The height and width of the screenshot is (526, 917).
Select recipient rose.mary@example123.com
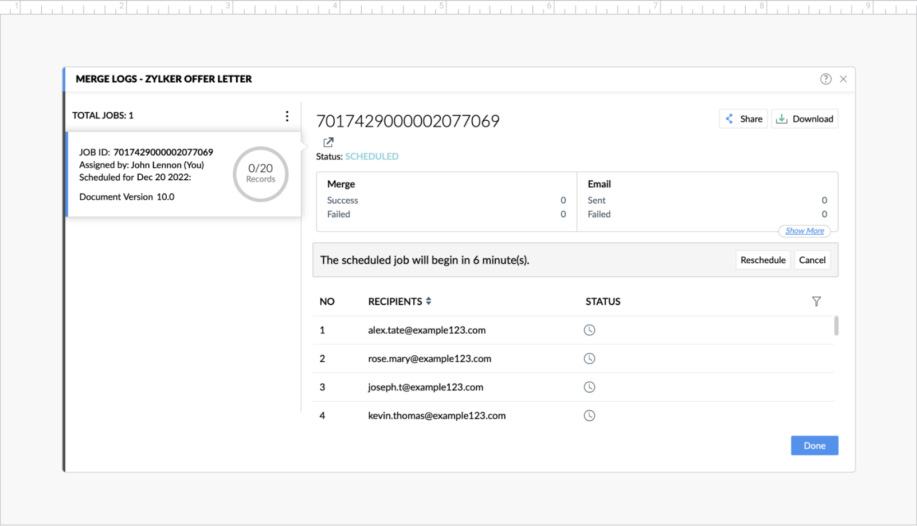[429, 359]
